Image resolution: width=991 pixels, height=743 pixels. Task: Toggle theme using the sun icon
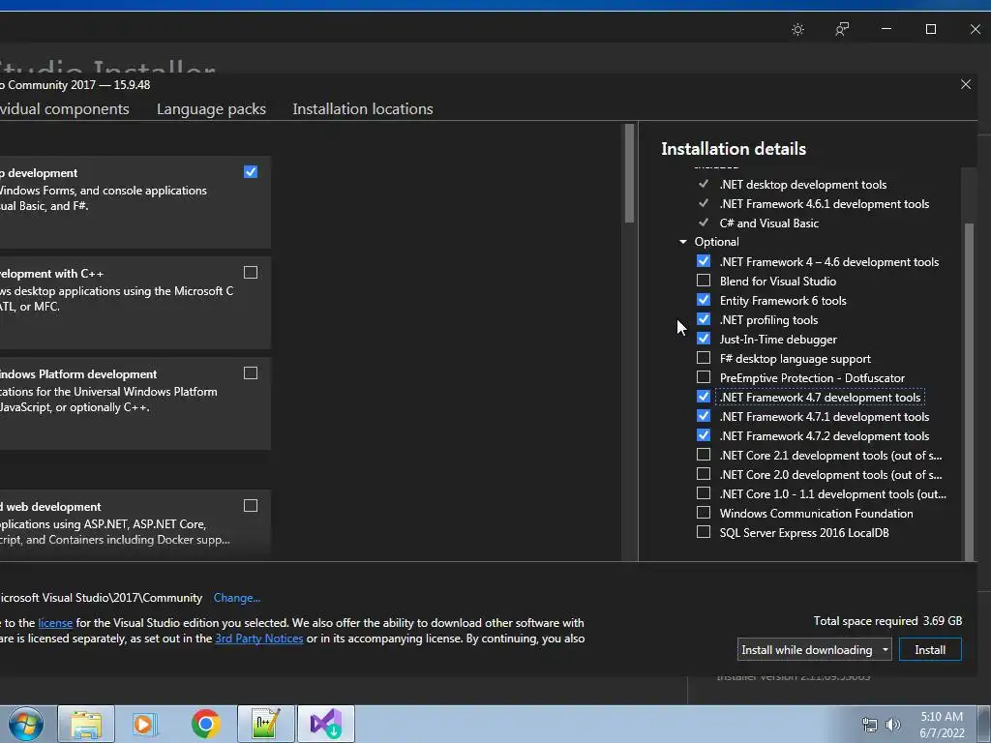pyautogui.click(x=797, y=30)
